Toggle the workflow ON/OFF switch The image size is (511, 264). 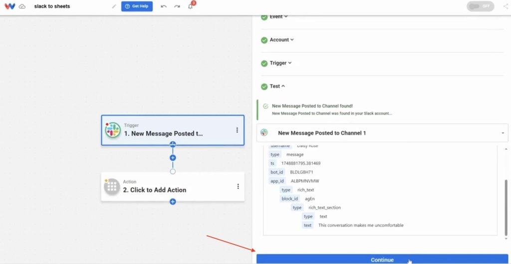point(481,6)
